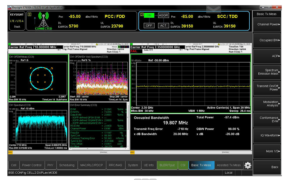Image resolution: width=288 pixels, height=180 pixels.
Task: Switch to the UE Info tab
Action: coord(149,165)
